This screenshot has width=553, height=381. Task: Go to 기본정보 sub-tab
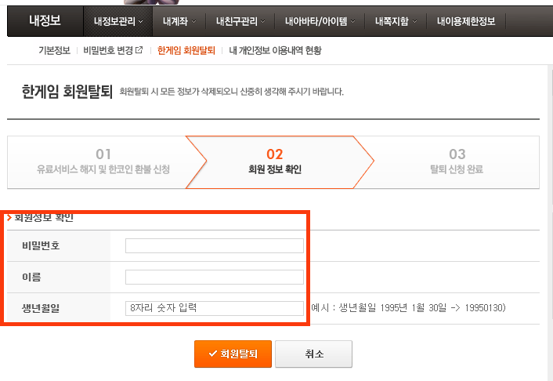(x=54, y=50)
